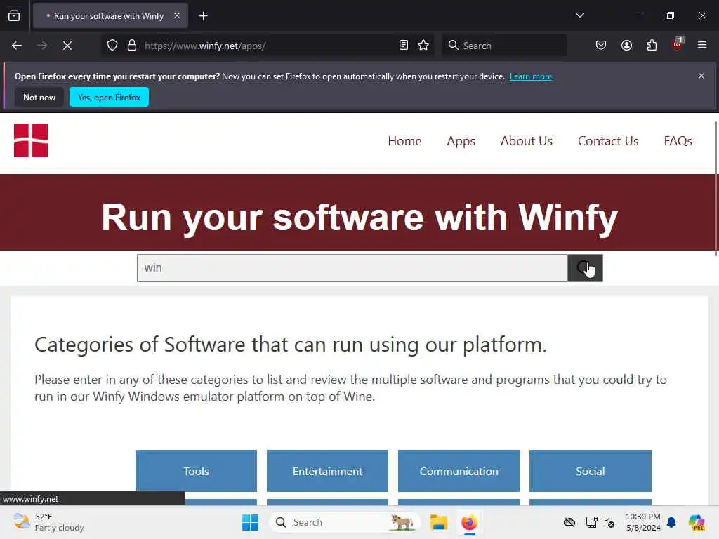Click the Winfy red logo
Screen dimensions: 719x539
pyautogui.click(x=31, y=140)
